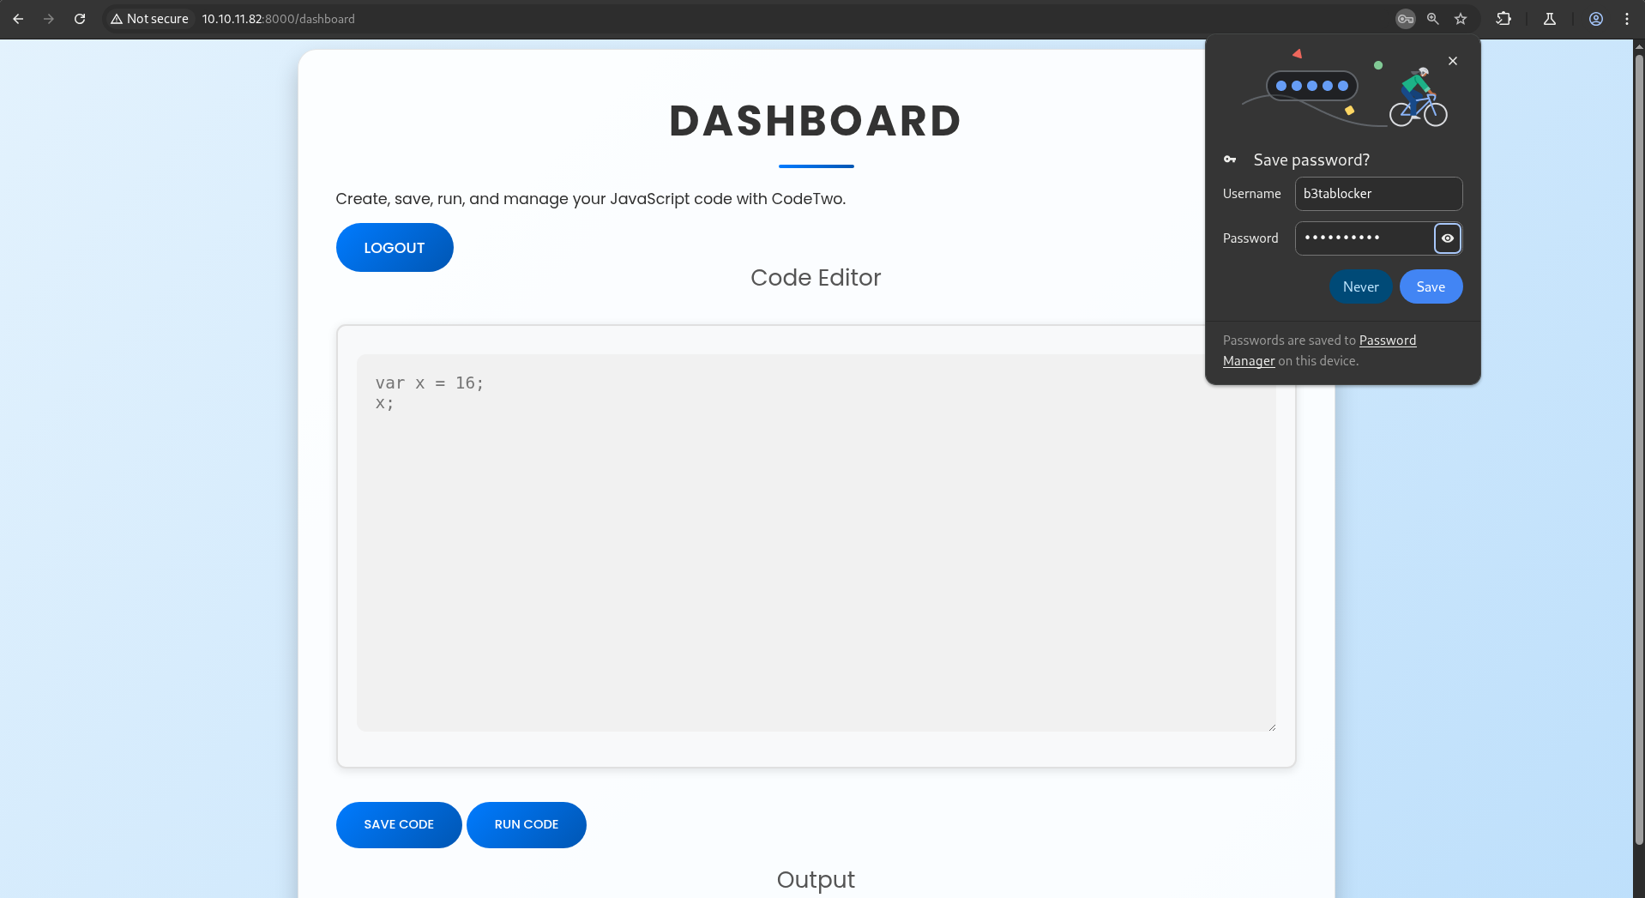Open the browser profile avatar

point(1596,19)
